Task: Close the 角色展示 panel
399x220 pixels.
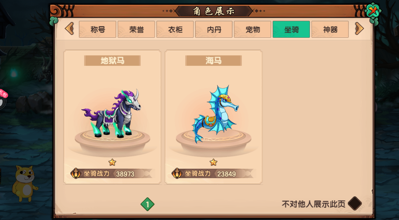Action: pyautogui.click(x=373, y=12)
